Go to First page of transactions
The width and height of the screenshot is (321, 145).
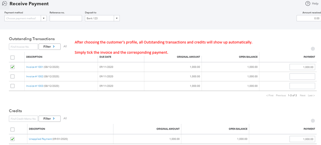[270, 96]
